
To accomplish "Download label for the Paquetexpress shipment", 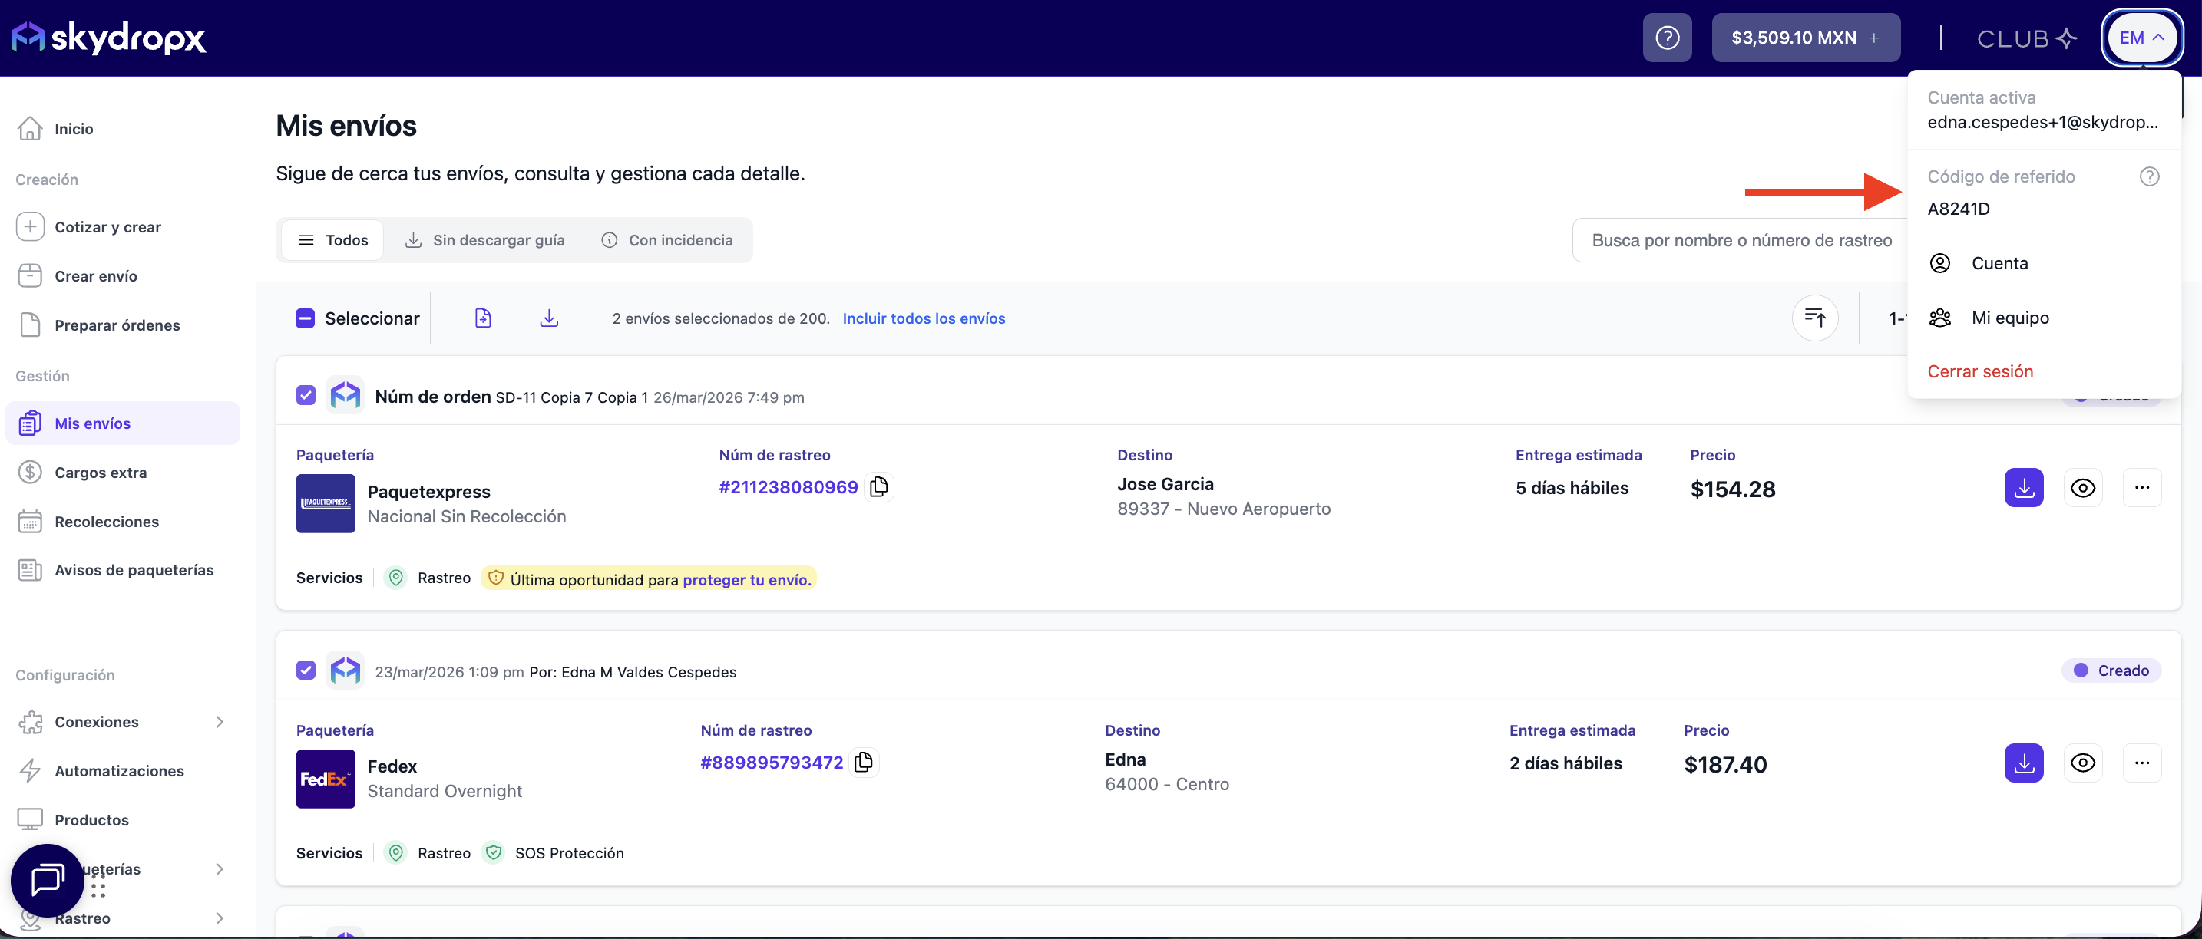I will coord(2022,488).
